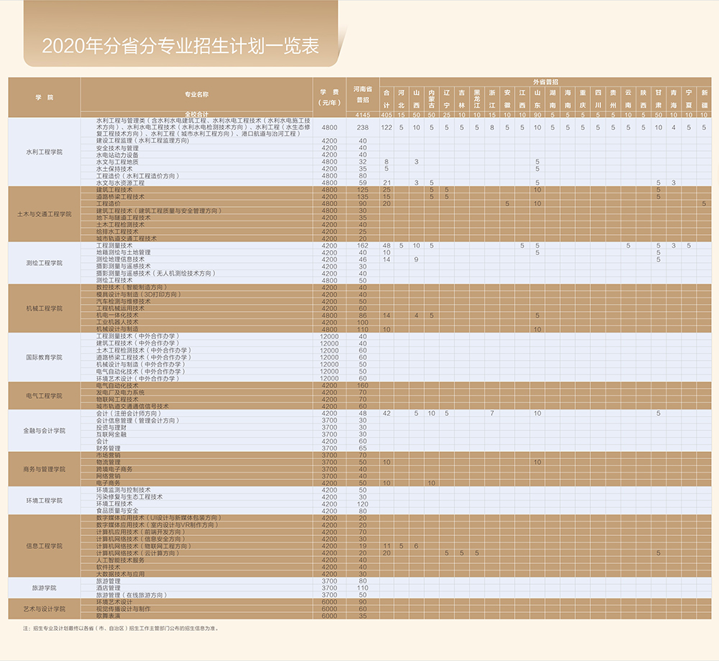Select the 外省普招 group header
The width and height of the screenshot is (719, 661).
545,82
